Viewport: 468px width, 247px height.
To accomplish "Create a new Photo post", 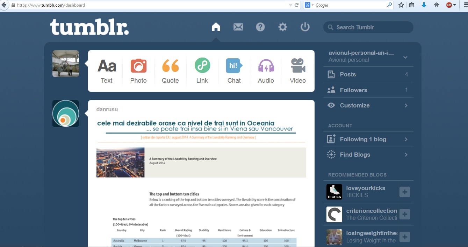I will point(138,71).
